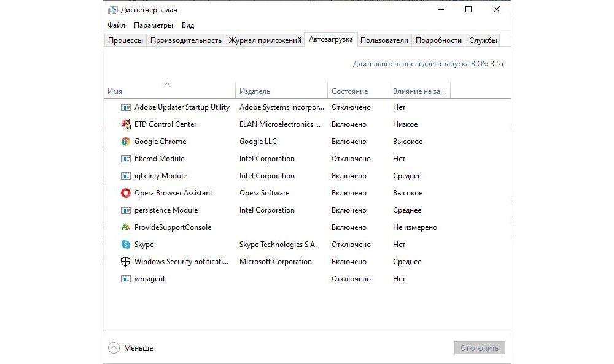This screenshot has width=614, height=364.
Task: Switch to the Пользователи tab
Action: tap(384, 40)
